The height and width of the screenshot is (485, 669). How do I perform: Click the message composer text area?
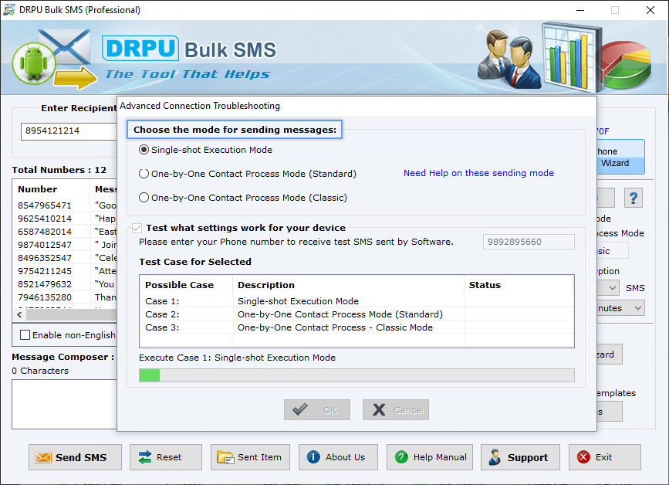[64, 405]
